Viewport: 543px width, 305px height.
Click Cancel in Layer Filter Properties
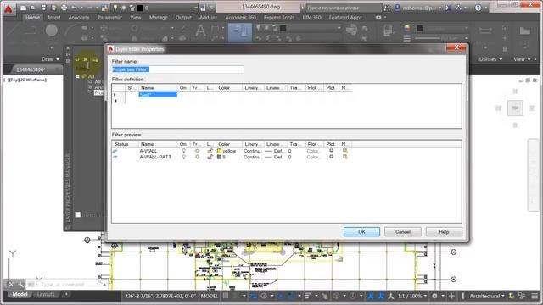[403, 231]
